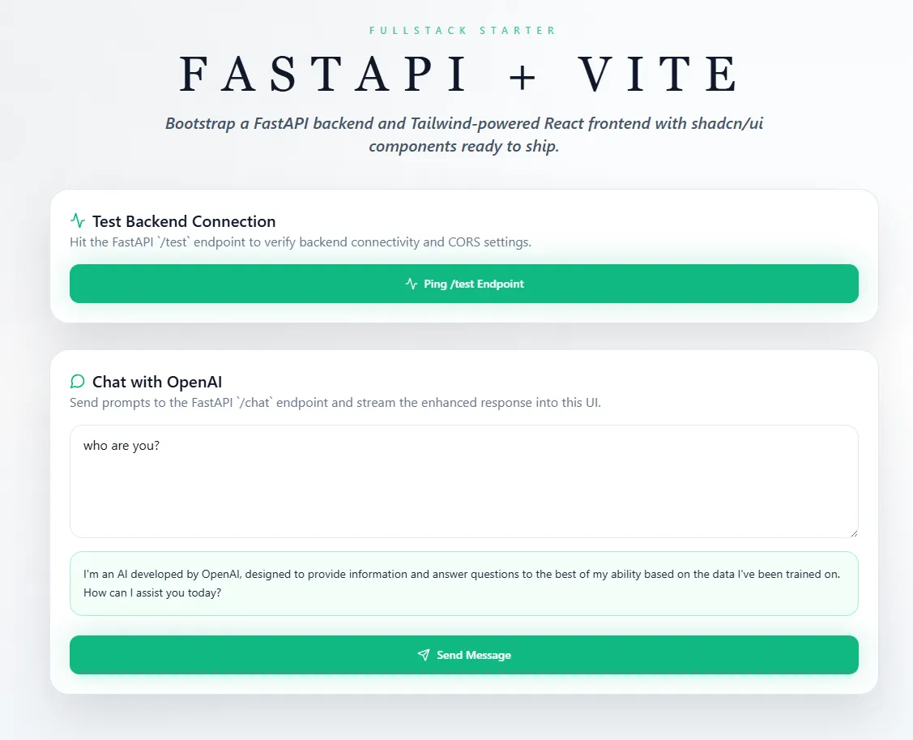Click the paper plane icon in Send Message
The image size is (913, 740).
[x=423, y=655]
